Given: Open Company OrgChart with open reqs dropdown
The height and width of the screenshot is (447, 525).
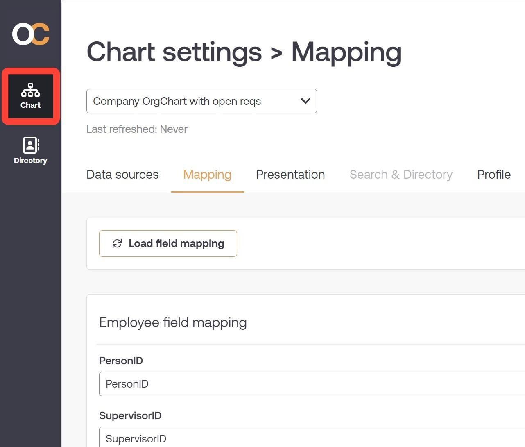Looking at the screenshot, I should click(201, 101).
